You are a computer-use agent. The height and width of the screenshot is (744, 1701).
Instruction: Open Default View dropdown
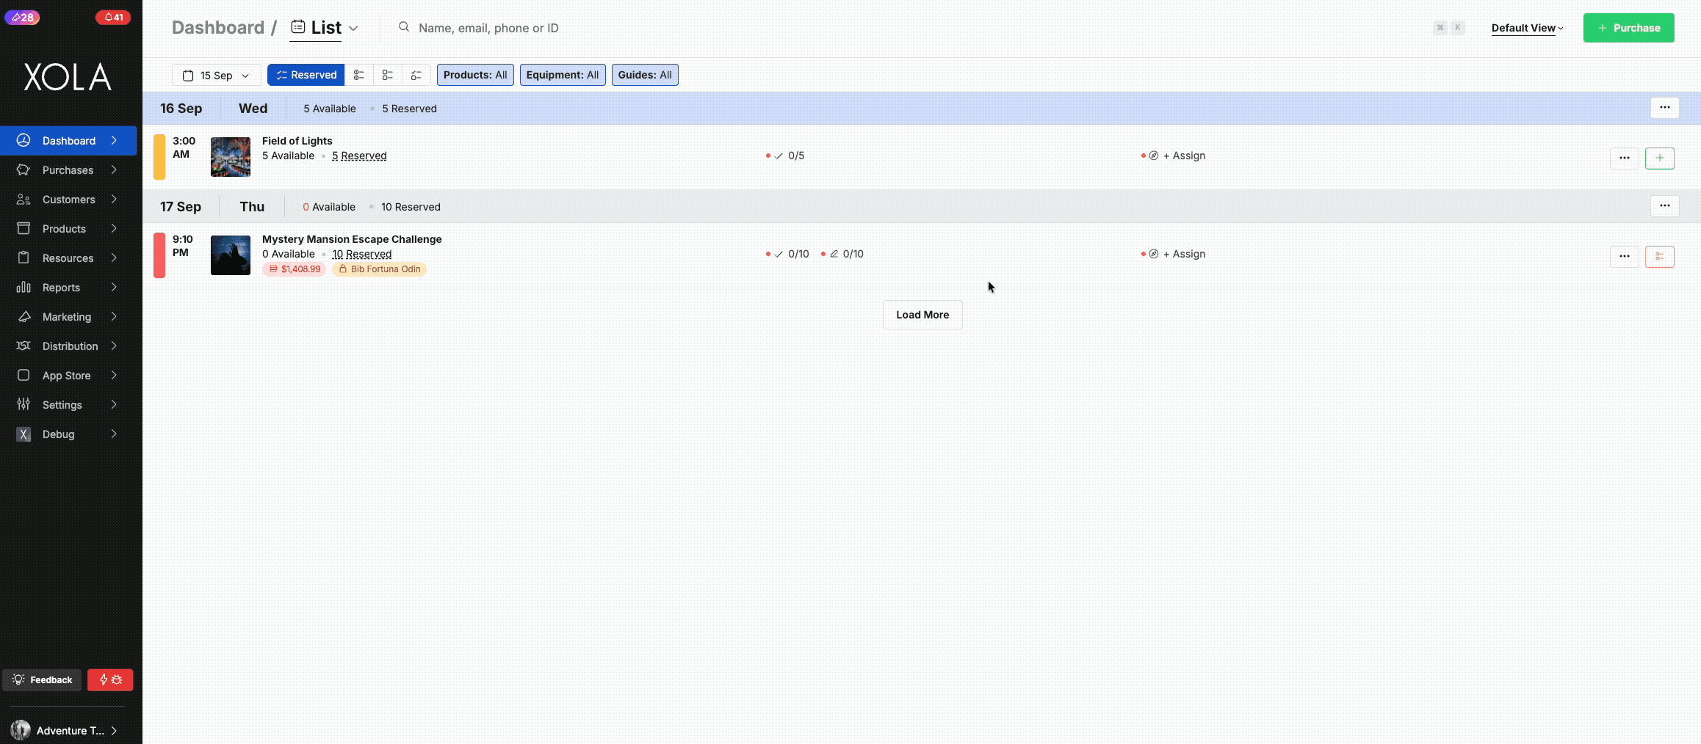[x=1527, y=28]
